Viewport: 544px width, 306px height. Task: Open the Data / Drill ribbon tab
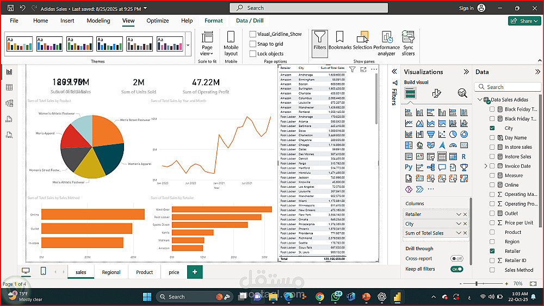point(250,21)
